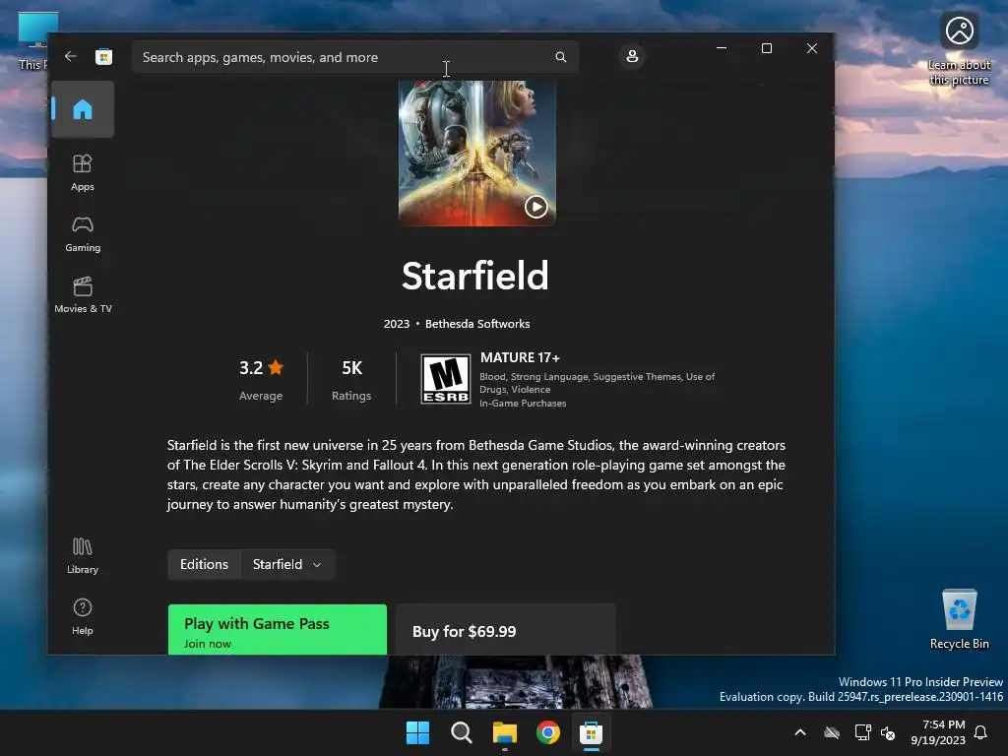Viewport: 1008px width, 756px height.
Task: Open Google Chrome from taskbar
Action: point(547,732)
